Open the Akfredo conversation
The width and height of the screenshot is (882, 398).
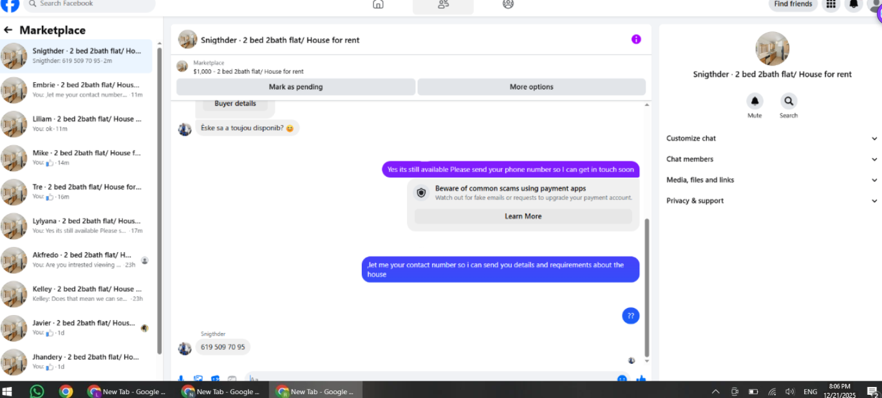(x=77, y=260)
